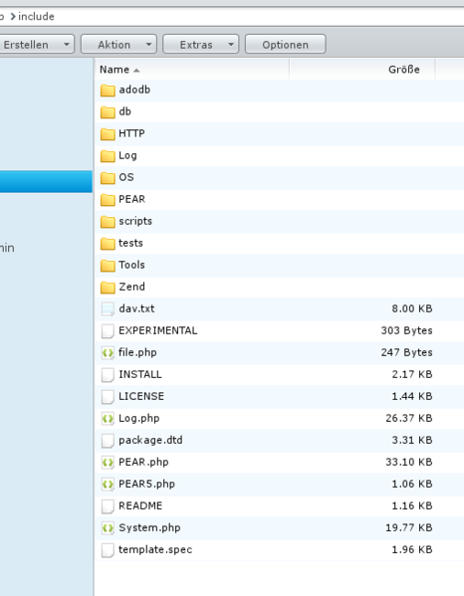
Task: Click the 247 Bytes size value
Action: [406, 353]
